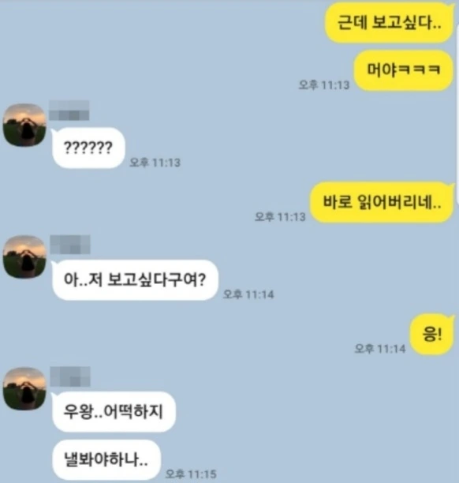
Task: Click the 오후 11:13 timestamp beside 머야ㅋㅋㅋ
Action: click(x=324, y=84)
